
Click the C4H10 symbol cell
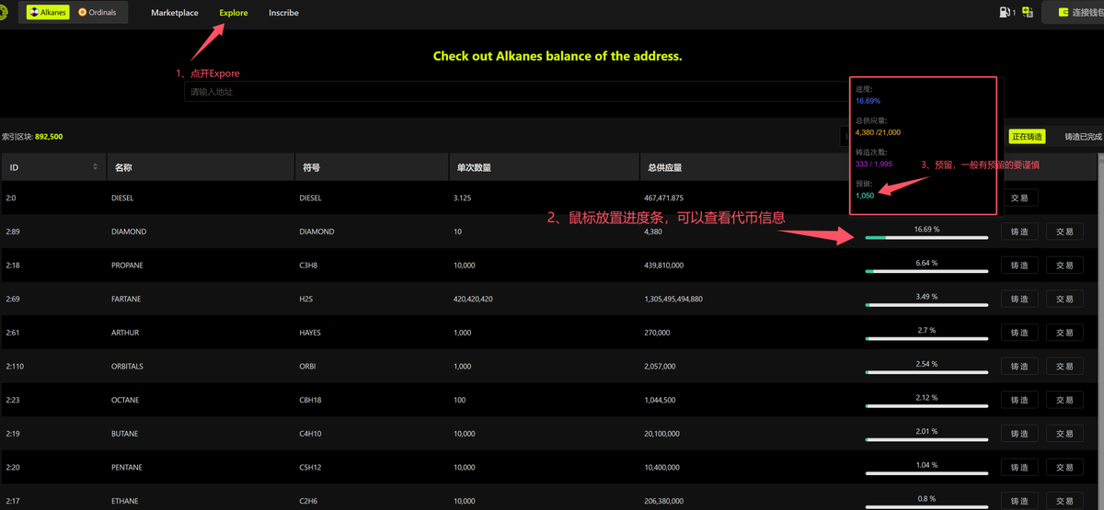(311, 434)
